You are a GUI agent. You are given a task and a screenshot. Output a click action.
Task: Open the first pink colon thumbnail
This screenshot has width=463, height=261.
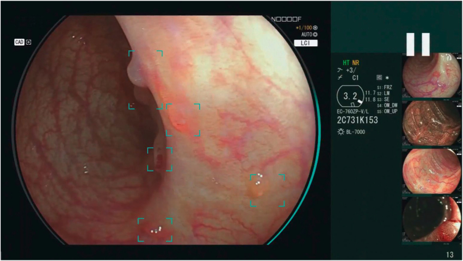pos(431,75)
